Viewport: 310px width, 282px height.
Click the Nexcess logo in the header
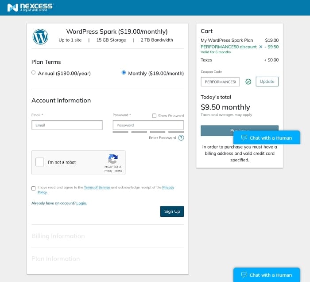pos(31,8)
